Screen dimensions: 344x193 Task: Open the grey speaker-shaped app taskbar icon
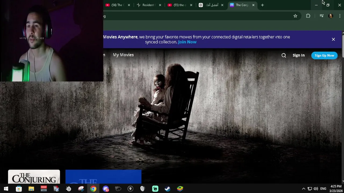[x=142, y=189]
